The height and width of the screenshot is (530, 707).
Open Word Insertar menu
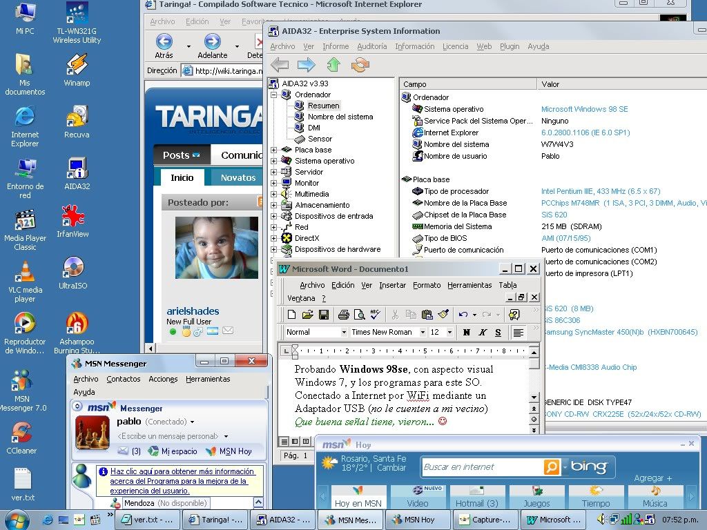click(x=392, y=285)
